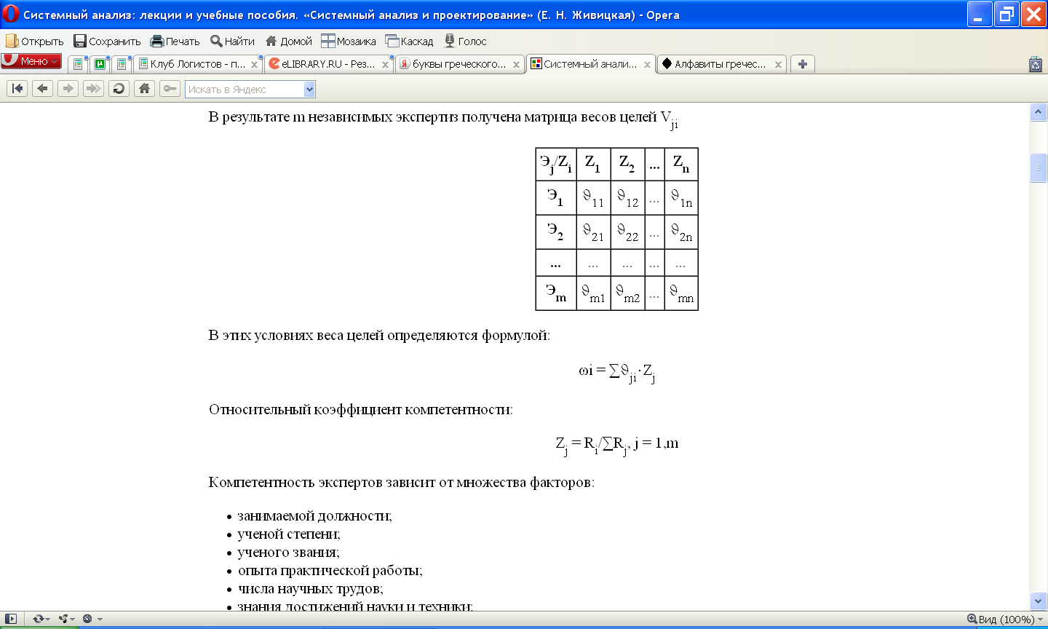Click the vertical scrollbar thumb
Screen dimensions: 1048x629
coord(1039,167)
